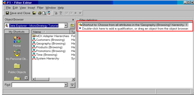194x95 pixels.
Task: Select the My Personal Objects shortcut
Action: (17, 55)
